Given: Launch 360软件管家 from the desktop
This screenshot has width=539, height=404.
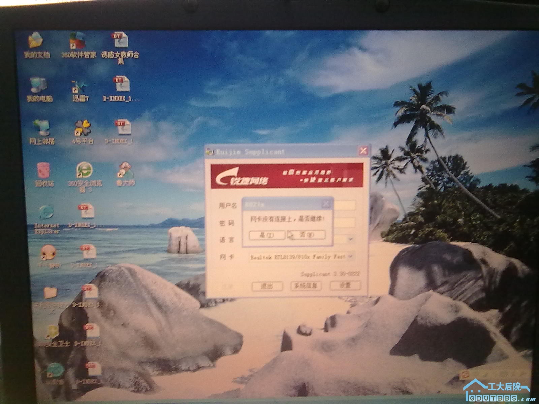Looking at the screenshot, I should (78, 42).
